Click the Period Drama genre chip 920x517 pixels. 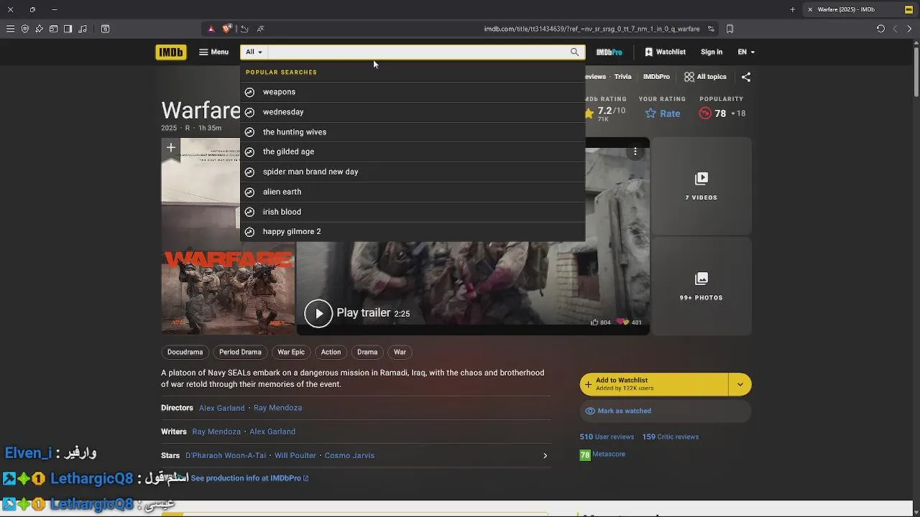tap(240, 352)
